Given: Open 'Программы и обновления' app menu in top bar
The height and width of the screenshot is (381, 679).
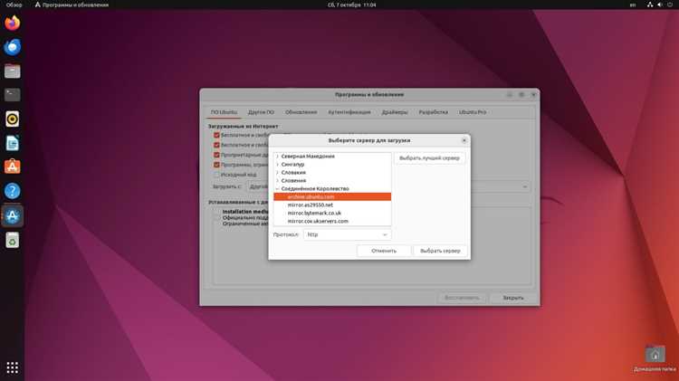Looking at the screenshot, I should (72, 5).
